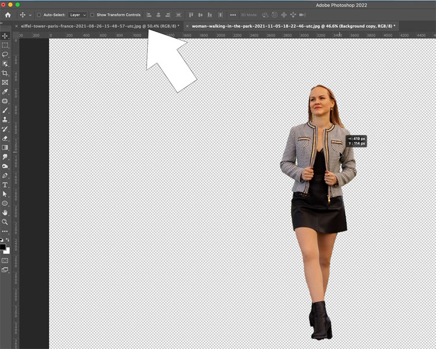Select the Horizontal Type tool

tap(5, 185)
